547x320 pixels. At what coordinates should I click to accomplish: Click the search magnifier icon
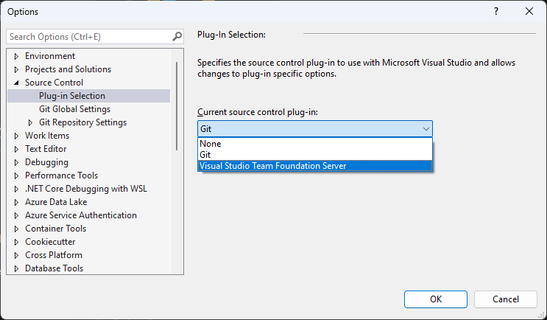[x=177, y=36]
